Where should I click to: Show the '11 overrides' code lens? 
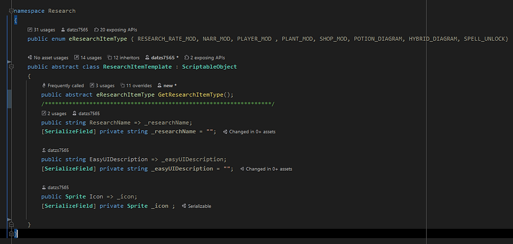tap(136, 86)
